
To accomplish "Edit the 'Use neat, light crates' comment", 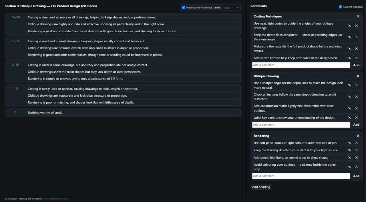I will 349,26.
